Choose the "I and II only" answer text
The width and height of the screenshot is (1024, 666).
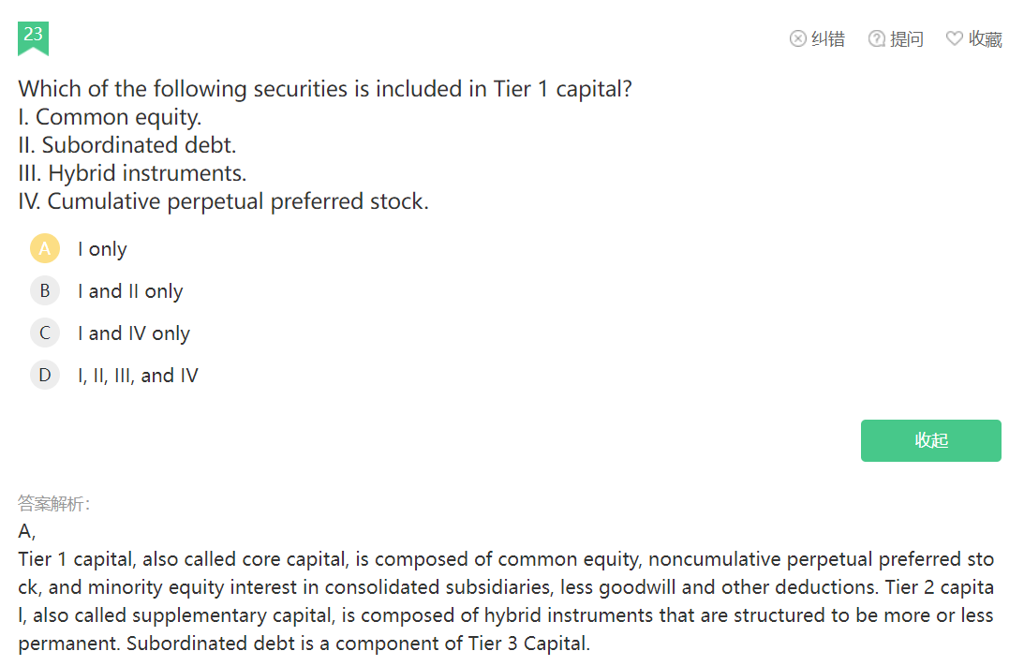130,291
